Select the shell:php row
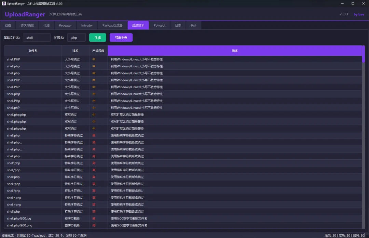Viewport: 369px width, 238px height. (x=183, y=177)
